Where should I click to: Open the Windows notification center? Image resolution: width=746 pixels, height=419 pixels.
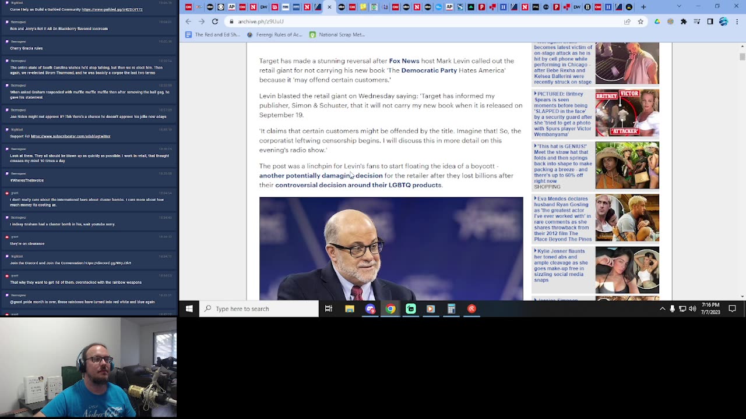tap(733, 309)
